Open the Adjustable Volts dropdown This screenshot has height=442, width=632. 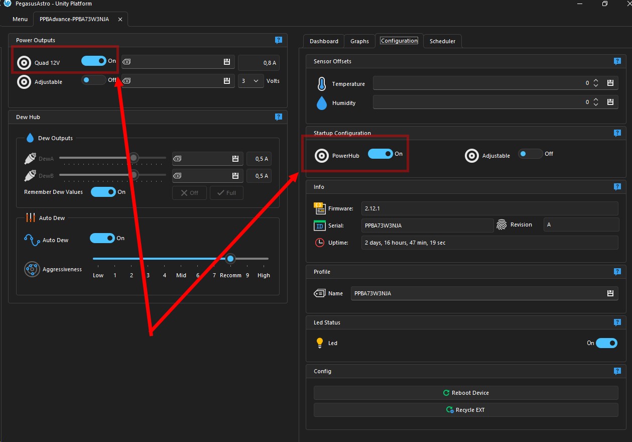pos(251,81)
